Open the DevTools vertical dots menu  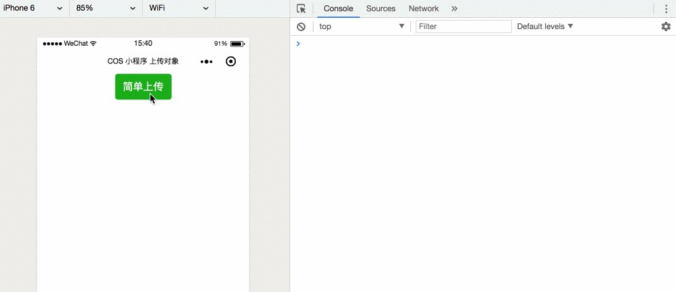tap(665, 9)
